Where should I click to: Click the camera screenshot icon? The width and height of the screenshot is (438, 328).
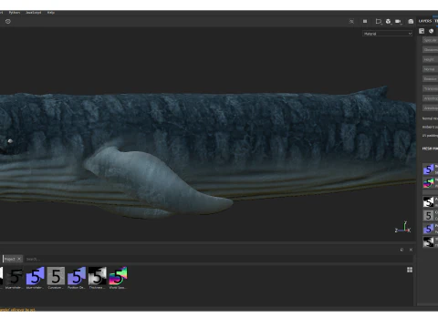pyautogui.click(x=411, y=21)
